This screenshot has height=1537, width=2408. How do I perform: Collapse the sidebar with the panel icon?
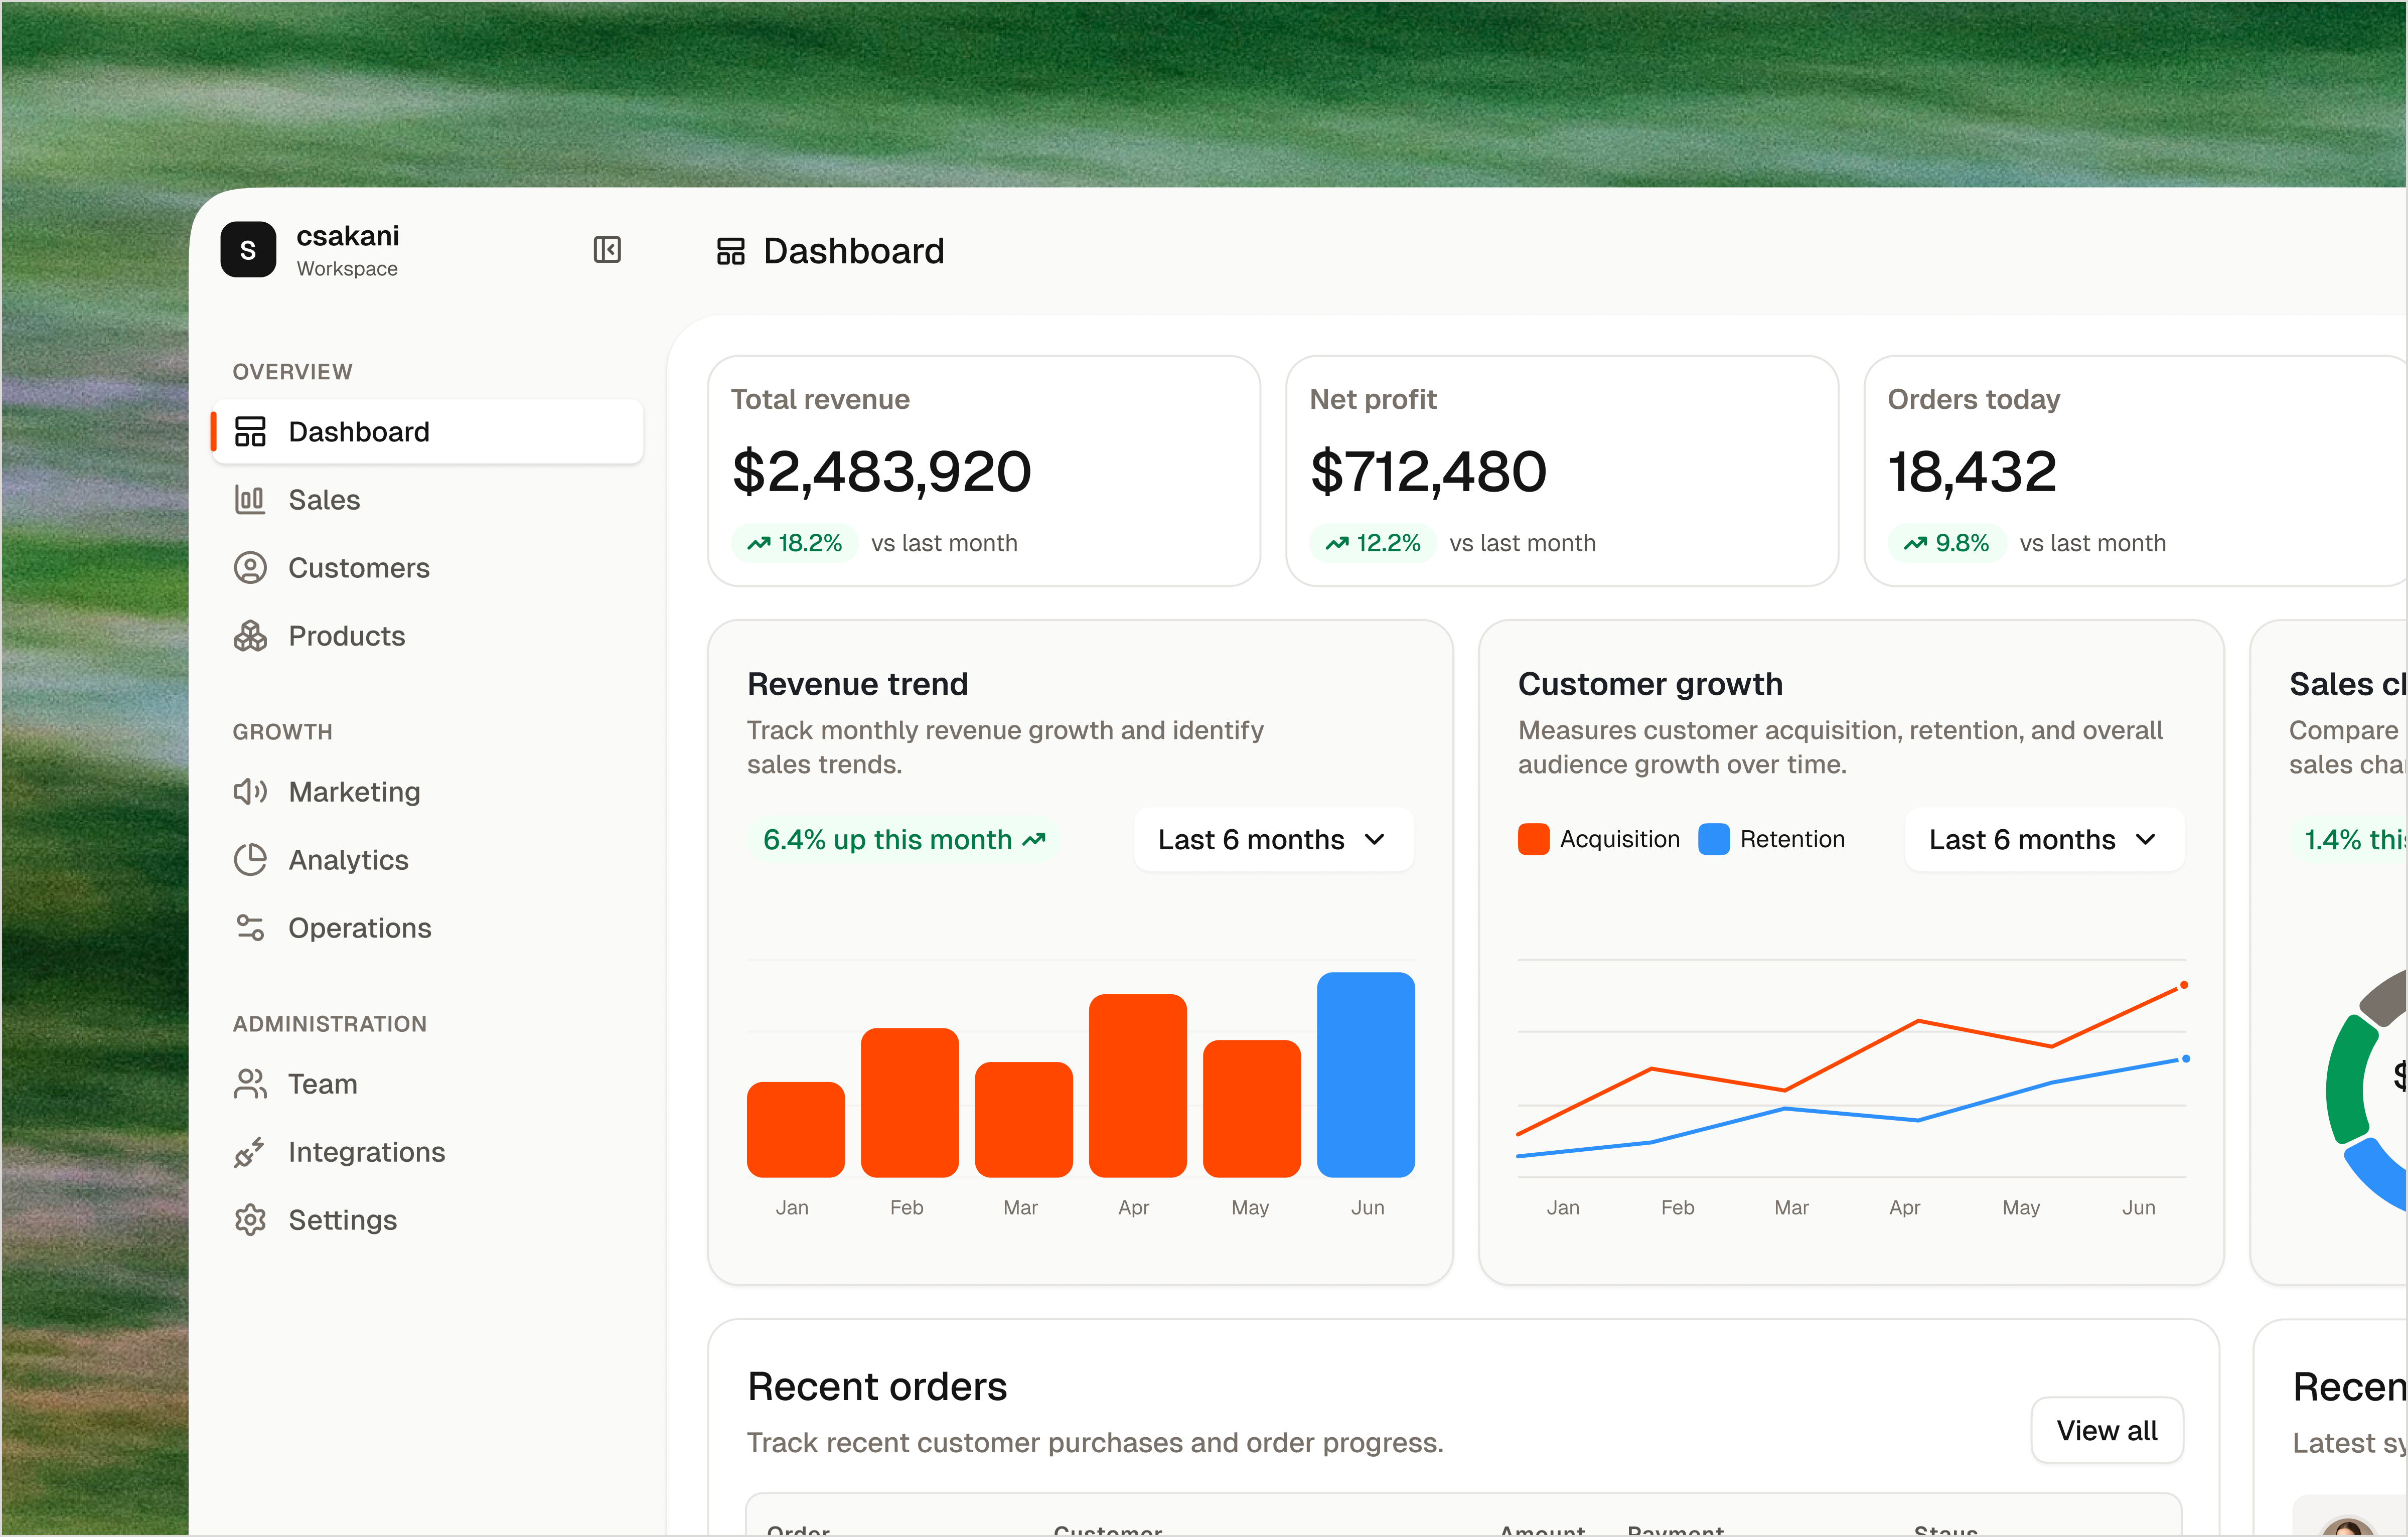tap(607, 249)
